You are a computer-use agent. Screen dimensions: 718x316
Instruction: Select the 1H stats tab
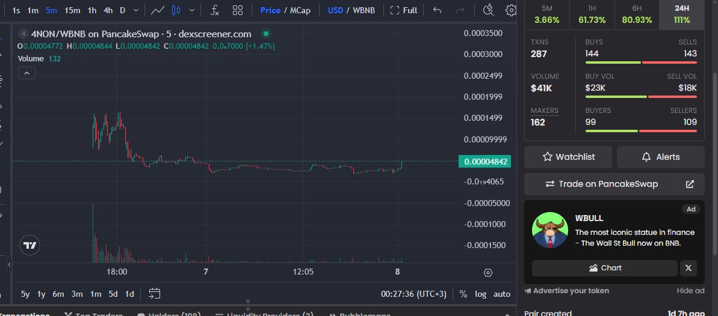592,14
